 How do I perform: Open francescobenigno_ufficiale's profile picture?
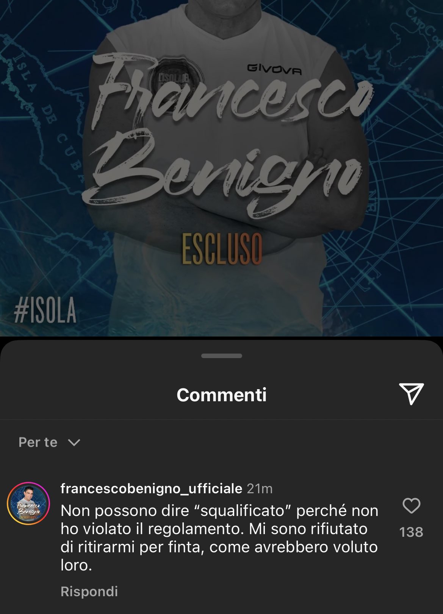[28, 503]
